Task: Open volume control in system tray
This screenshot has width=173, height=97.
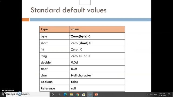Action: pos(151,95)
